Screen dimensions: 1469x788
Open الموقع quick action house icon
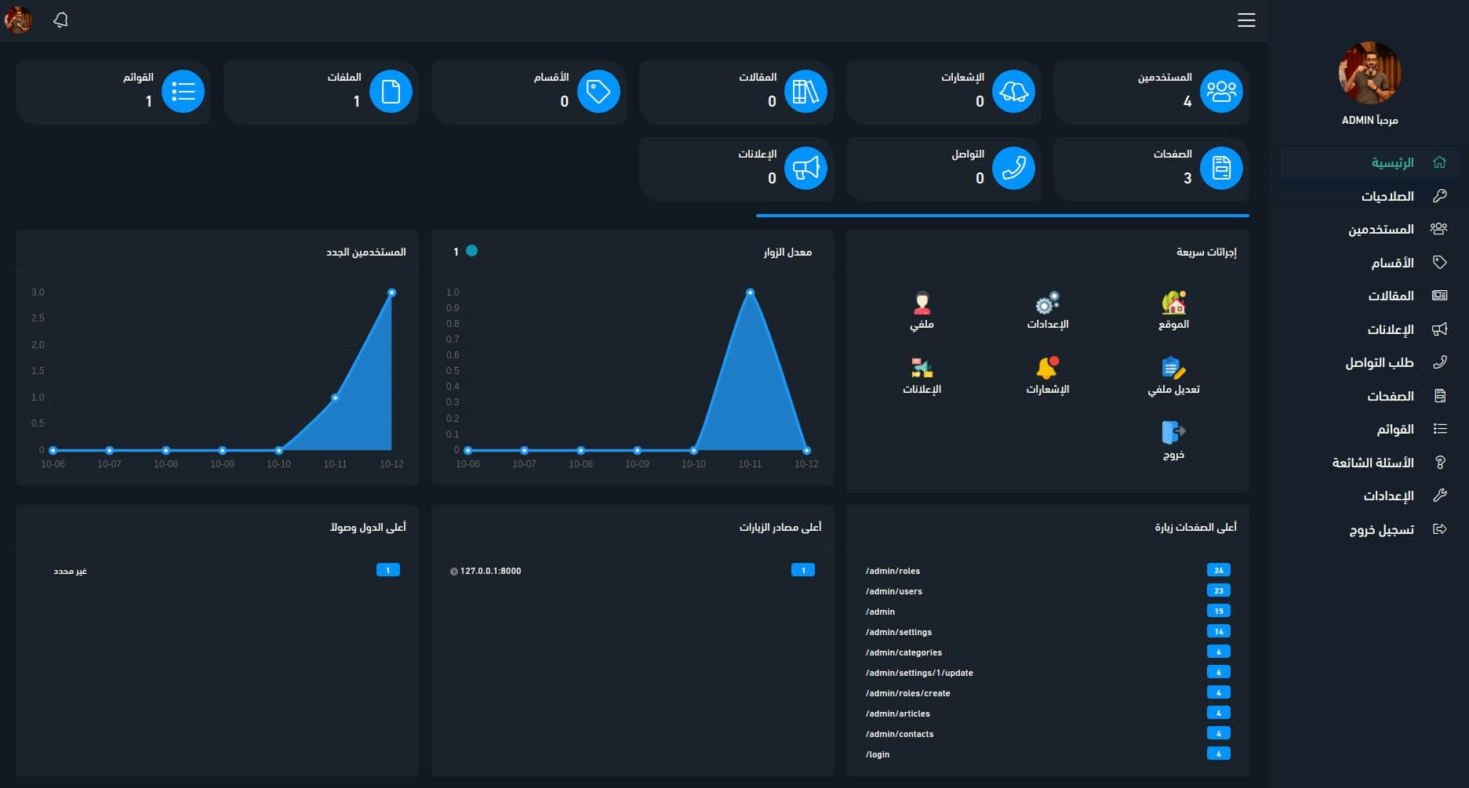pos(1173,303)
